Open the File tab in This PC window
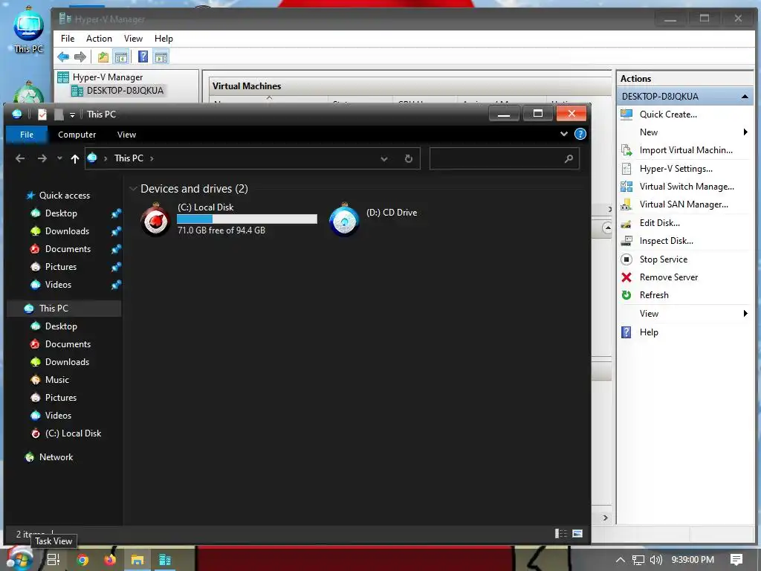The image size is (761, 571). point(27,135)
